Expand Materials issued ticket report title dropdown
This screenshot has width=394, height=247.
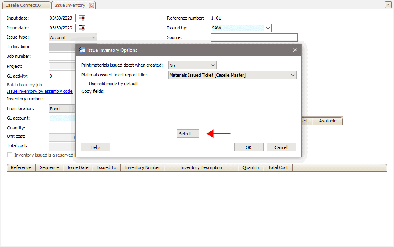pyautogui.click(x=293, y=75)
